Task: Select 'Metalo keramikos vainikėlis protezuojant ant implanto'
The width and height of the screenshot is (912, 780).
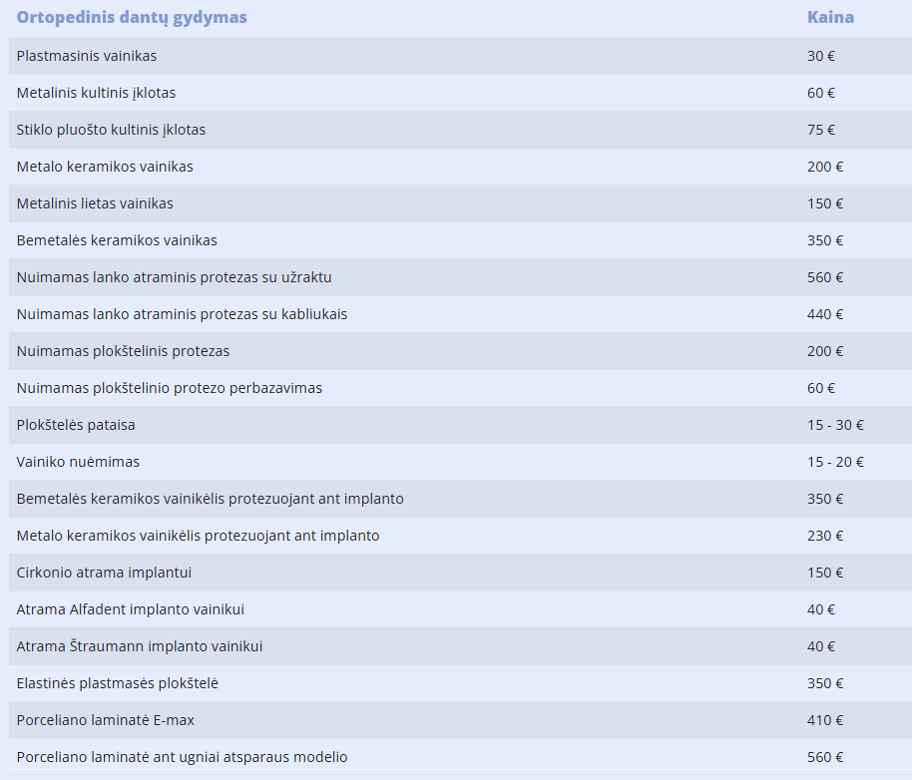Action: coord(198,536)
